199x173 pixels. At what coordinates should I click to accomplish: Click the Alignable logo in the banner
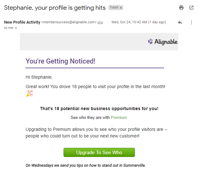[x=163, y=42]
